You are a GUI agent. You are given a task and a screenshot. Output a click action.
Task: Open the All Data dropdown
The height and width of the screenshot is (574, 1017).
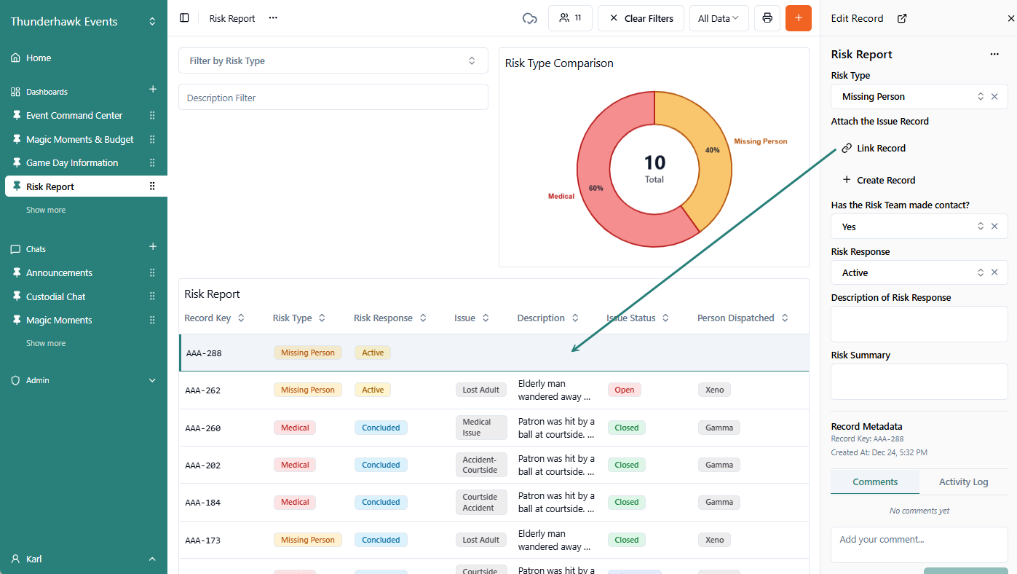click(x=718, y=18)
